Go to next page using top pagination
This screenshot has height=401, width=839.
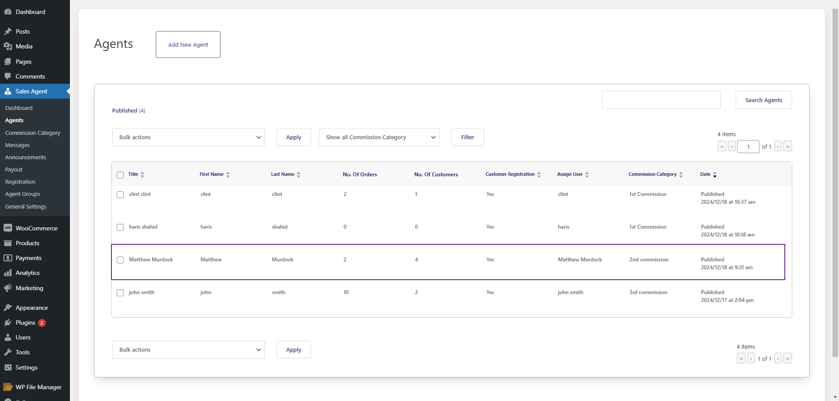(778, 147)
